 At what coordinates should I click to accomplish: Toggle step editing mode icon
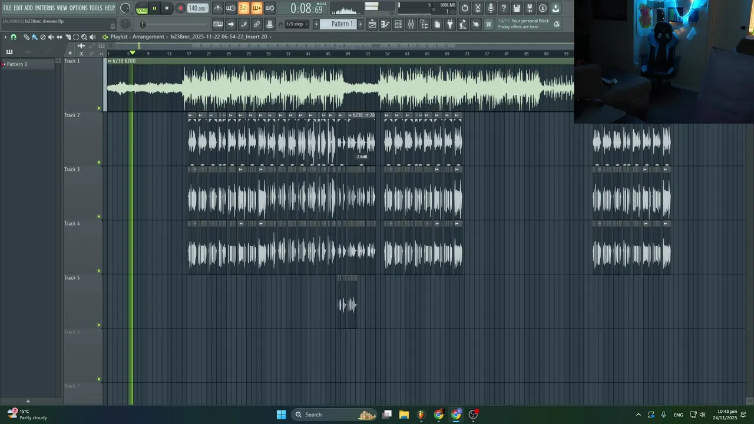[243, 24]
